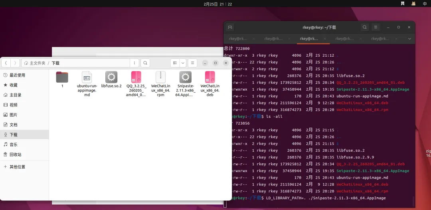Click the LD_LIBRARY_PATH command line in terminal
This screenshot has width=431, height=210.
click(326, 198)
